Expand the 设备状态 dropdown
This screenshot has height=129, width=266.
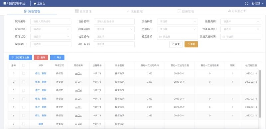pos(51,29)
